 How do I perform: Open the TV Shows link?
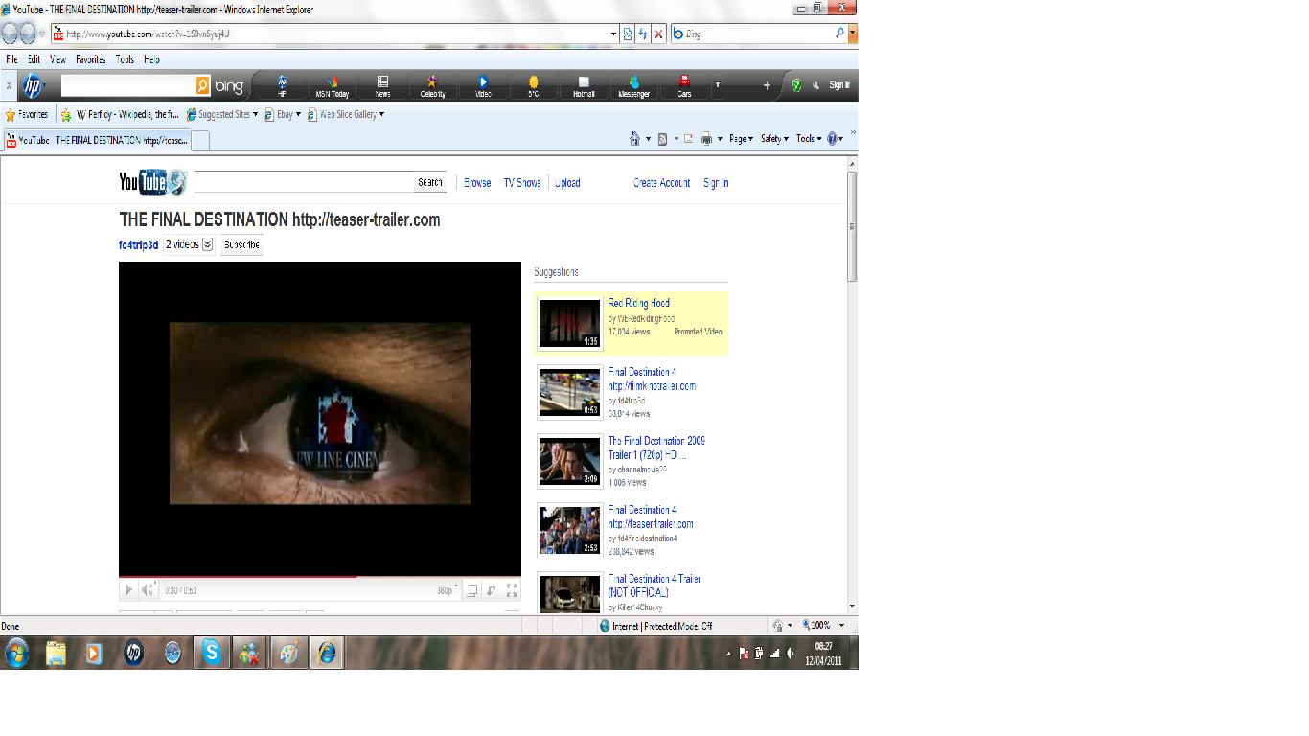522,183
